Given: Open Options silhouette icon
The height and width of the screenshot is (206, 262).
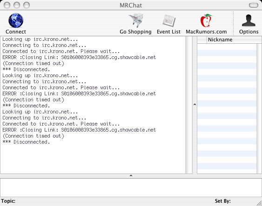Looking at the screenshot, I should click(x=249, y=20).
